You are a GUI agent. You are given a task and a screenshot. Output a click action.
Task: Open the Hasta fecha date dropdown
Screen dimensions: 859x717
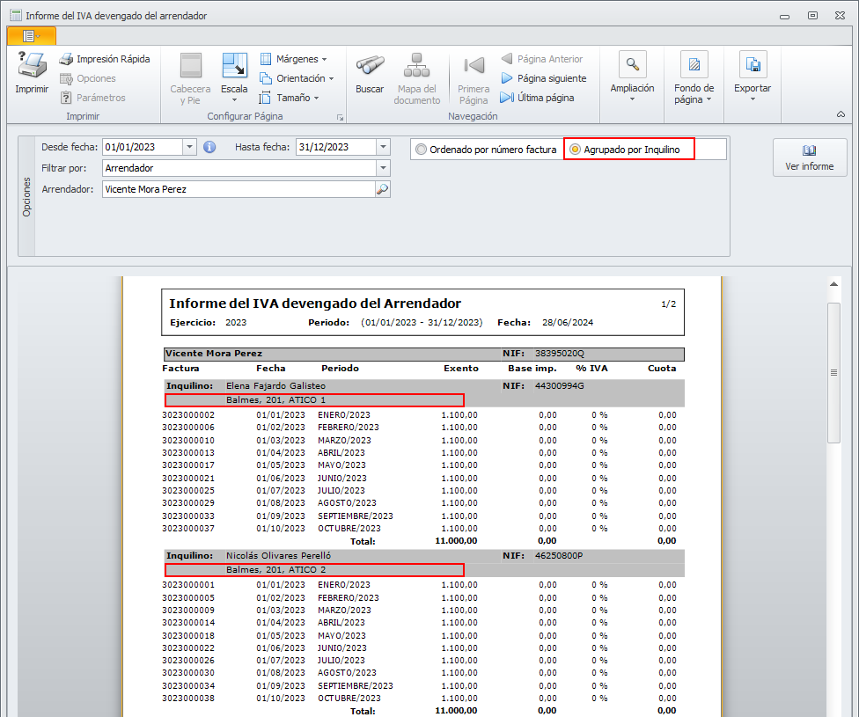(x=383, y=147)
